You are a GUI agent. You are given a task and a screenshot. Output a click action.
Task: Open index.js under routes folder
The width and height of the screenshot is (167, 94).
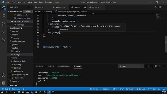point(20,51)
